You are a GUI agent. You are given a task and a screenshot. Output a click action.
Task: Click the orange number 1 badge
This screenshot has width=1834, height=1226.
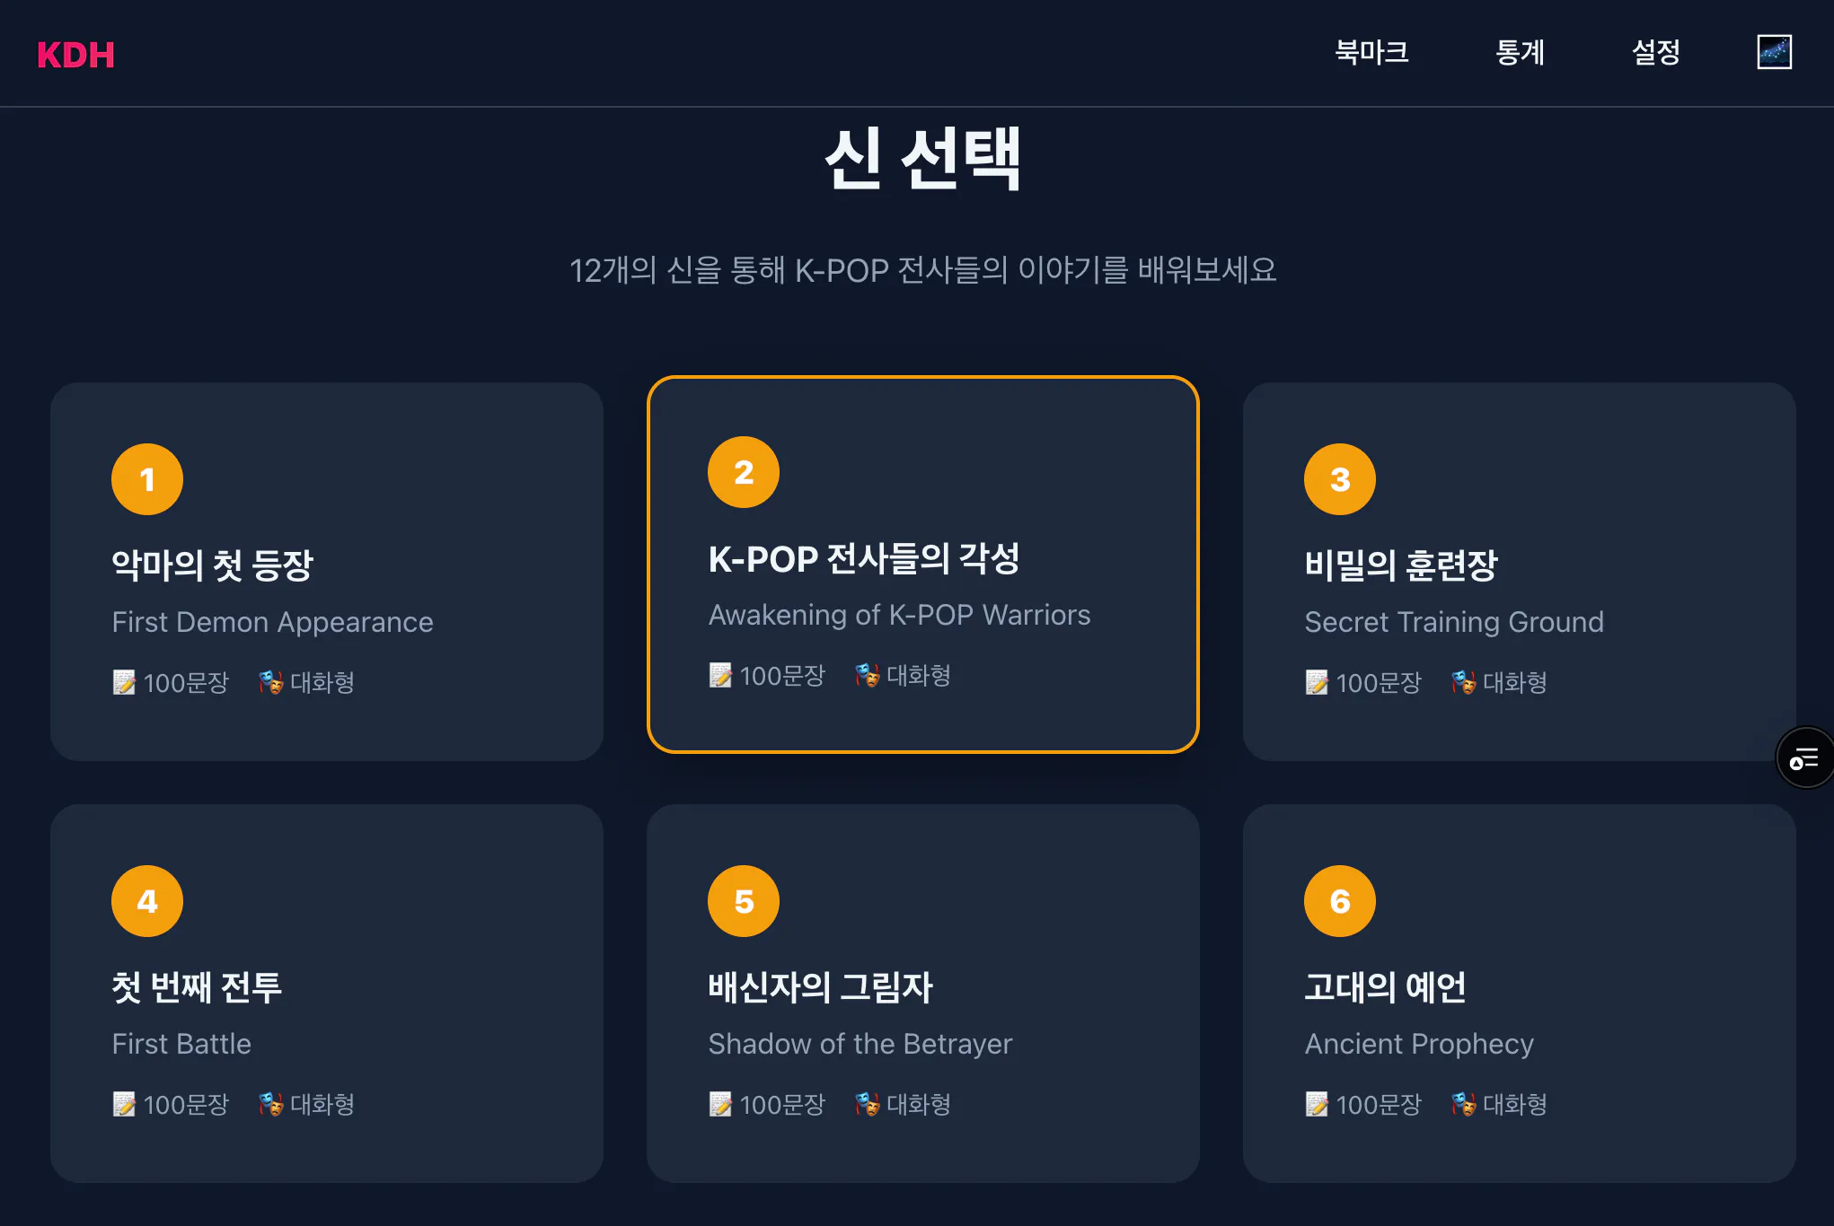(x=147, y=478)
